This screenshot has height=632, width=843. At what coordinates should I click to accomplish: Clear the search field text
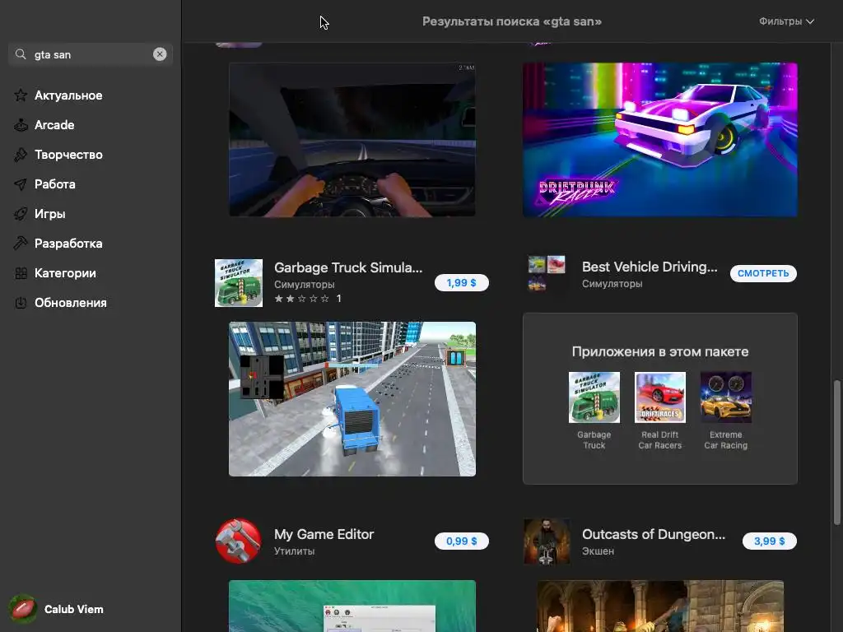(x=160, y=54)
